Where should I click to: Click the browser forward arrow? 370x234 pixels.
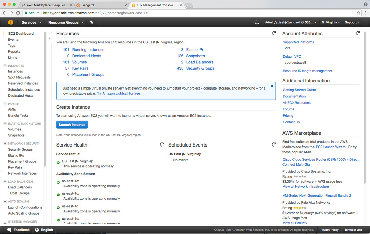(11, 13)
